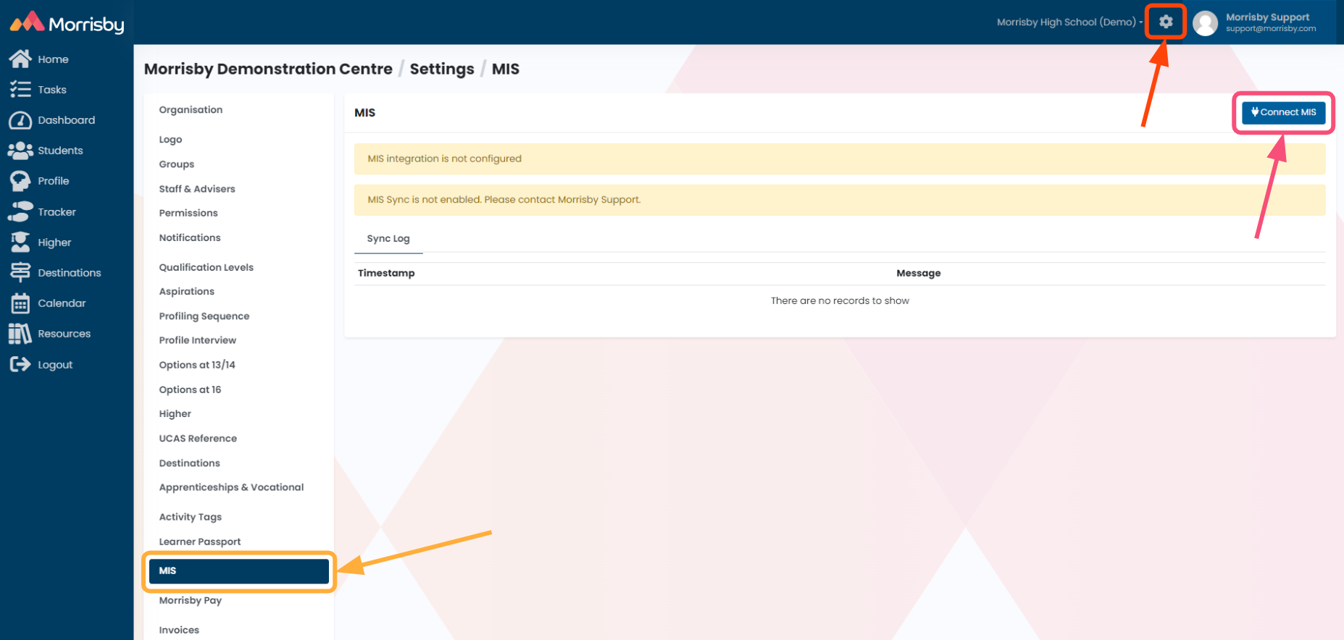Click the Tracker shoe-prints icon

[x=20, y=211]
